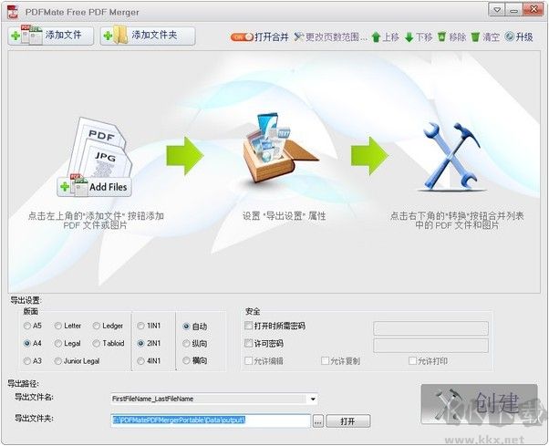Image resolution: width=549 pixels, height=446 pixels.
Task: Click the FirstFileName_LastFileName combo box
Action: pos(214,399)
